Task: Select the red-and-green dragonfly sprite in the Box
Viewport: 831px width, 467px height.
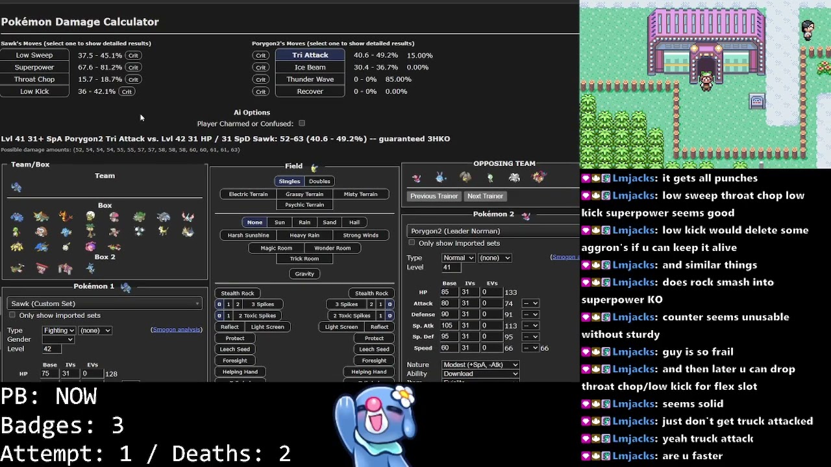Action: [x=114, y=246]
